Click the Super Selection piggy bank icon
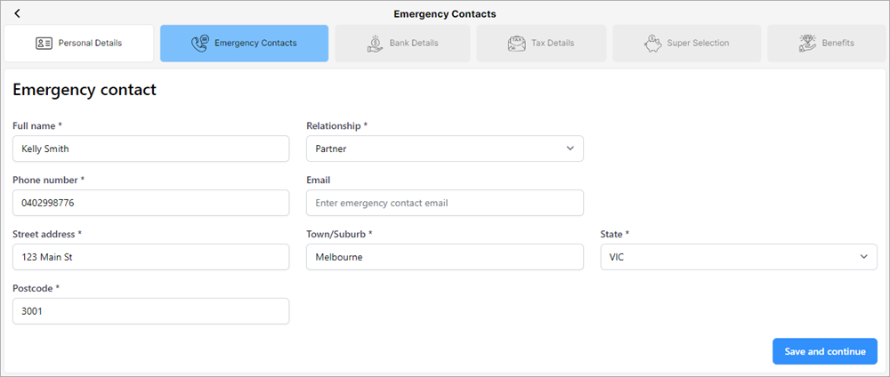890x377 pixels. pyautogui.click(x=652, y=44)
